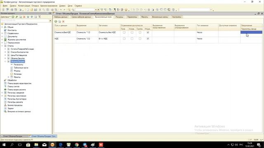
Task: Add a configuration object with the green plus
Action: click(13, 17)
